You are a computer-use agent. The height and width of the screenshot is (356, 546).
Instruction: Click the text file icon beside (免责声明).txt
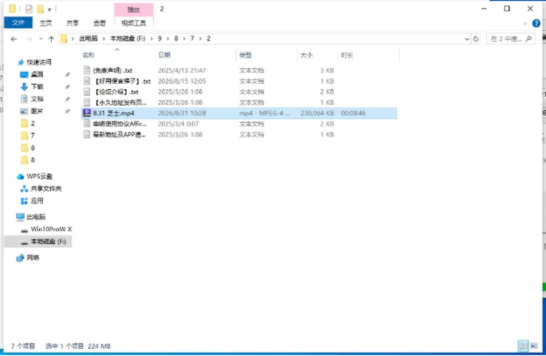pos(86,71)
